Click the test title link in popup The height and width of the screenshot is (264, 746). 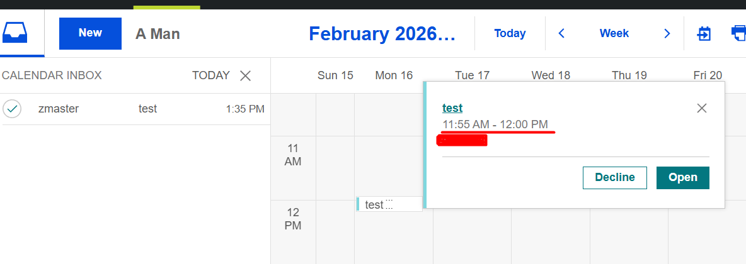tap(452, 108)
